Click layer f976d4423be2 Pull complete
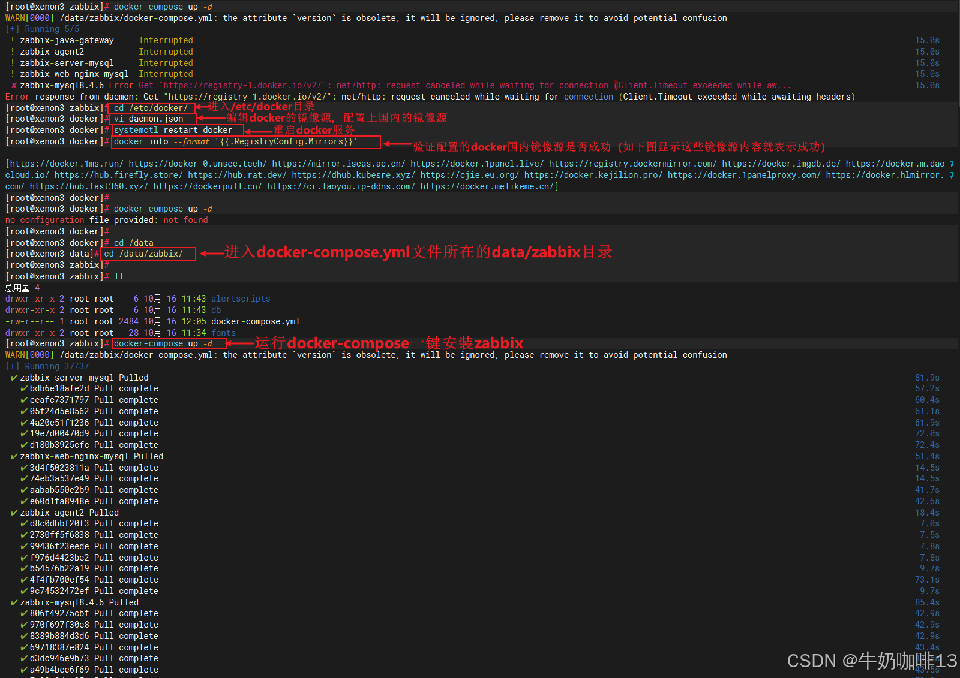Viewport: 960px width, 678px height. point(89,558)
